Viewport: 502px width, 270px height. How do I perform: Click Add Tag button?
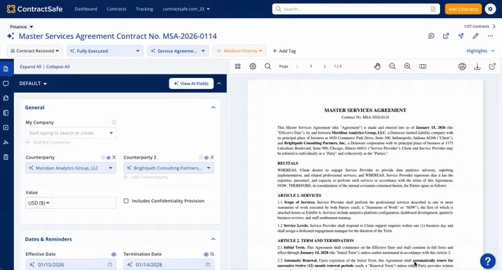click(x=284, y=51)
